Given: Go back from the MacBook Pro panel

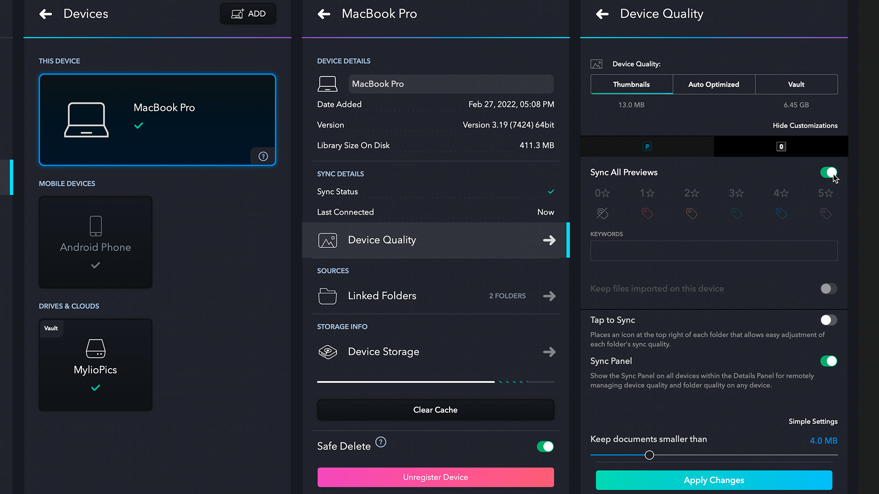Looking at the screenshot, I should (324, 14).
